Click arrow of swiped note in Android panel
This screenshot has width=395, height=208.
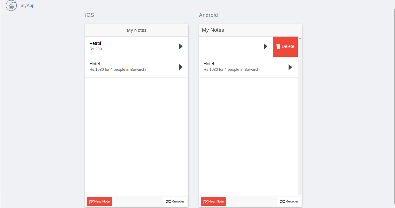(x=265, y=46)
